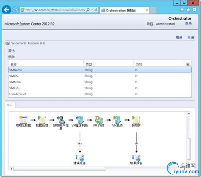Select the UserAccount parameter row
The image size is (201, 177).
tap(100, 94)
